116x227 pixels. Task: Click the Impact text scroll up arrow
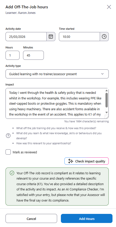(x=106, y=91)
